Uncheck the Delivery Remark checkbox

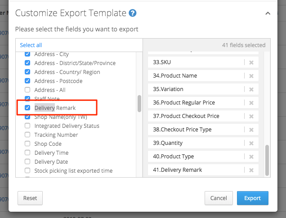click(27, 108)
